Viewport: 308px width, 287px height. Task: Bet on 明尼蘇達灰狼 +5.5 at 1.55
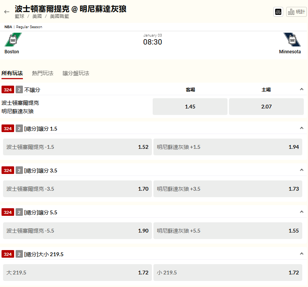[228, 231]
